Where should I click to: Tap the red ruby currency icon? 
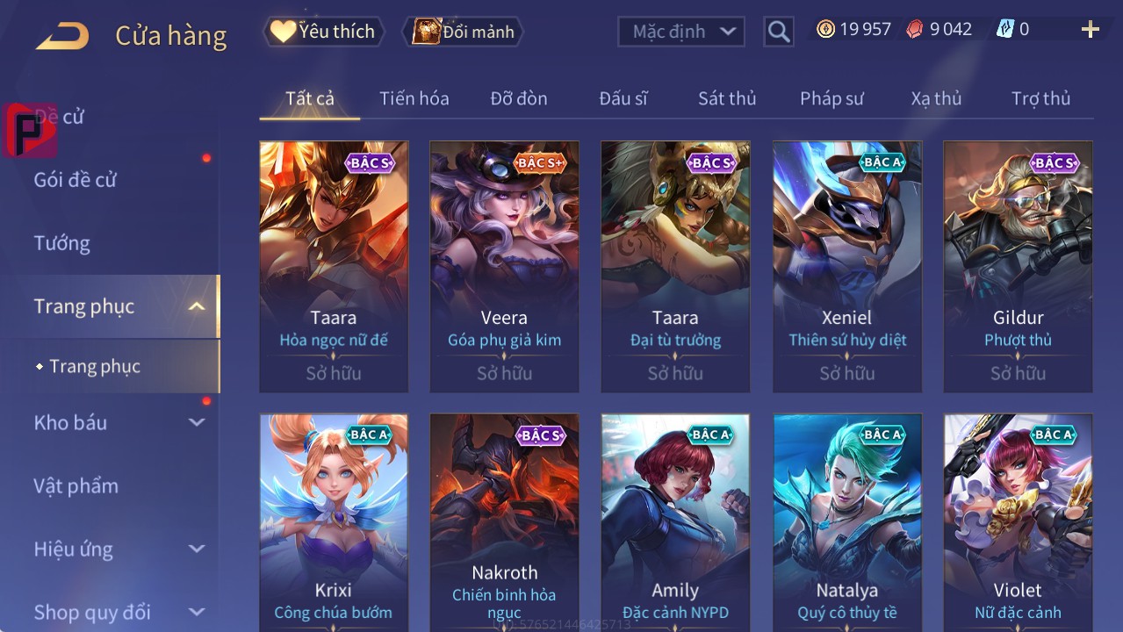coord(915,29)
